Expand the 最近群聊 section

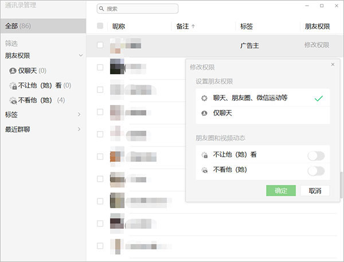80,129
